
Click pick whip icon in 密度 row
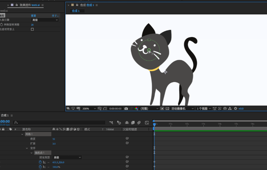(127, 138)
